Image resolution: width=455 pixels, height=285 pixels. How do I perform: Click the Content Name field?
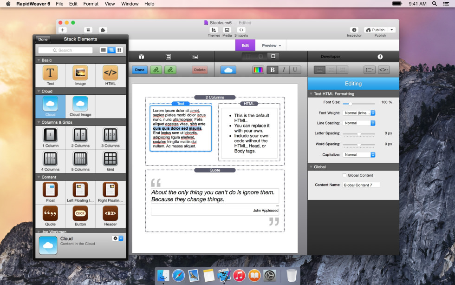coord(361,185)
